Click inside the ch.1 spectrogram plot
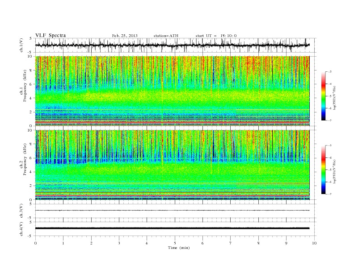Viewport: 354px width, 273px height. pos(172,91)
